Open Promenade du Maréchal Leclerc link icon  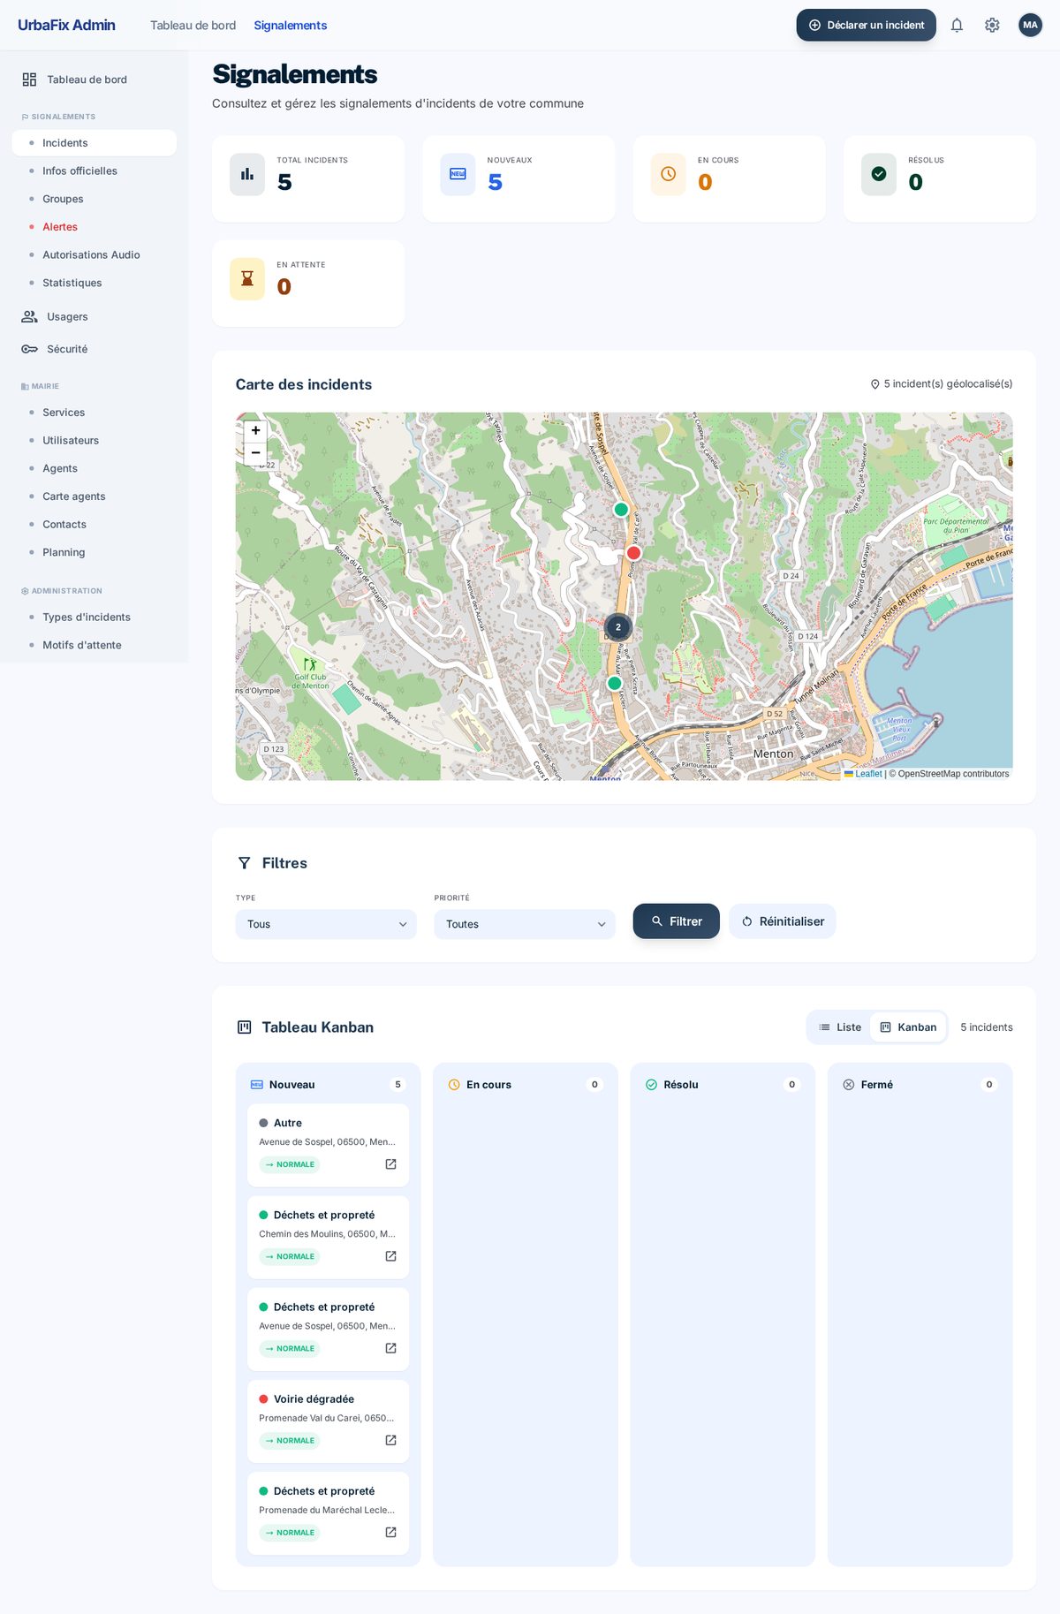click(390, 1532)
